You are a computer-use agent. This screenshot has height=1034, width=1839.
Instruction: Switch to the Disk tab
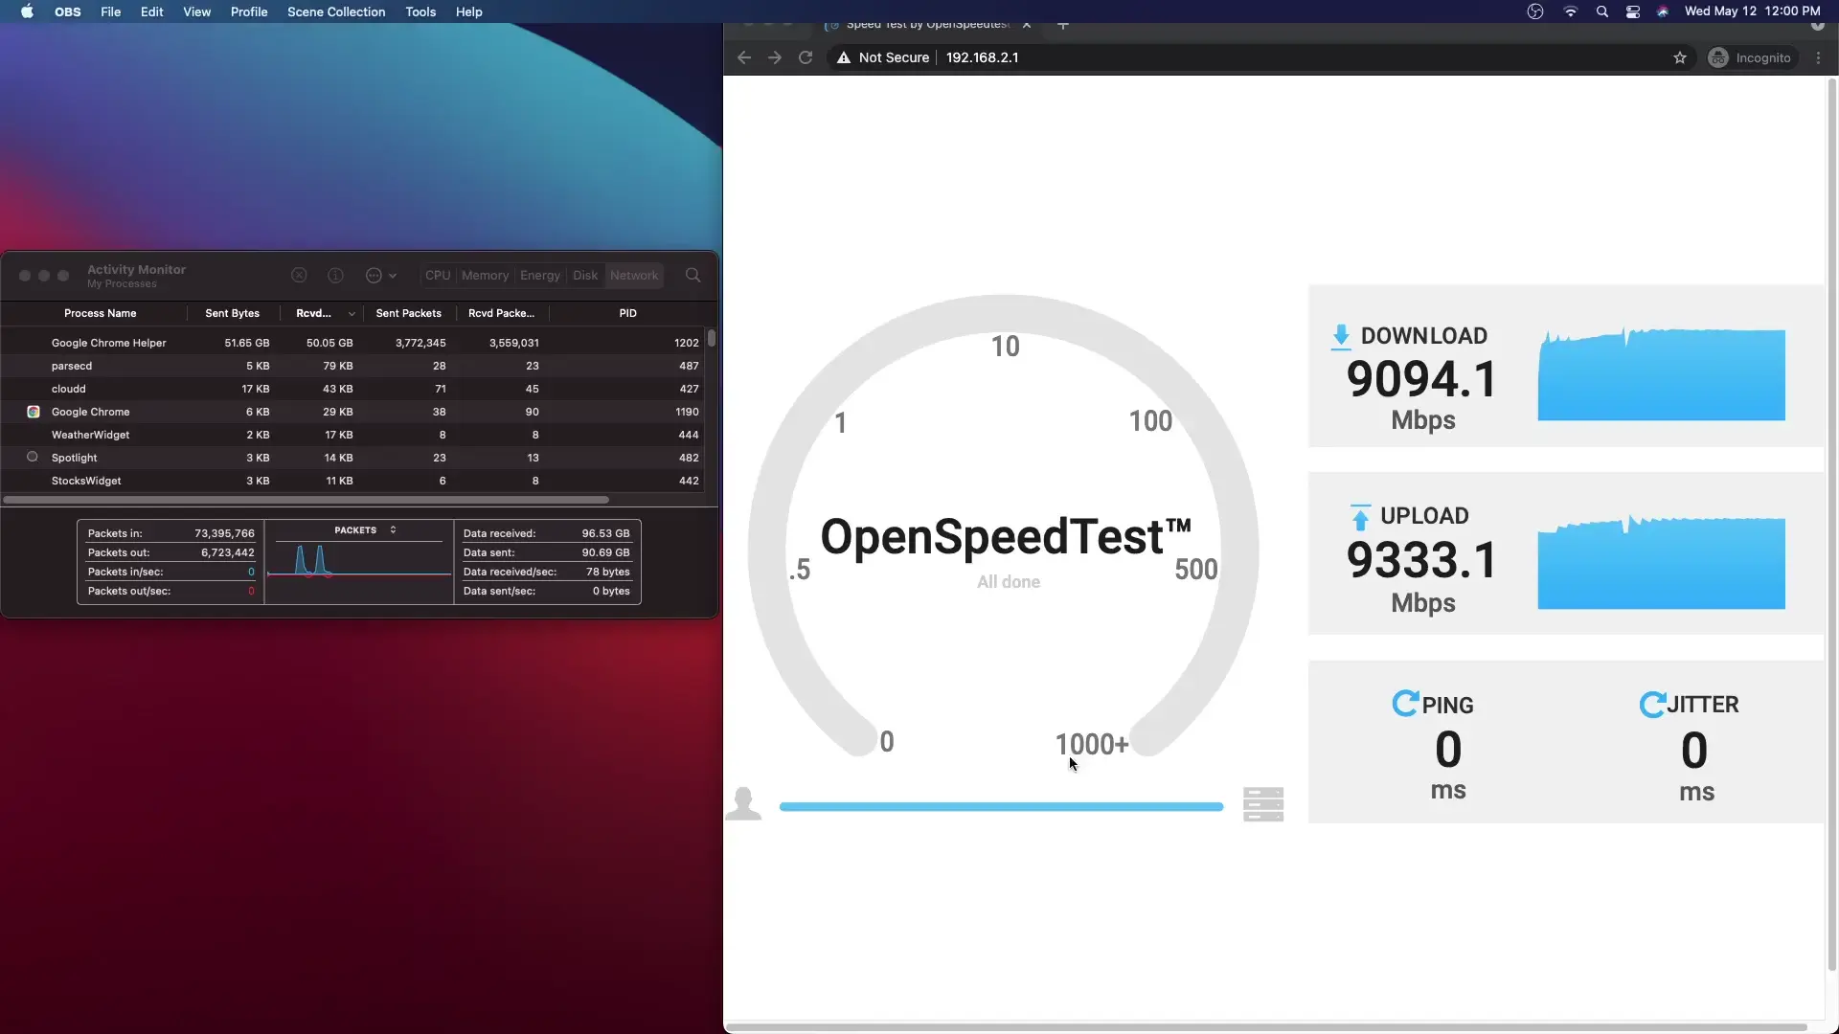tap(585, 276)
